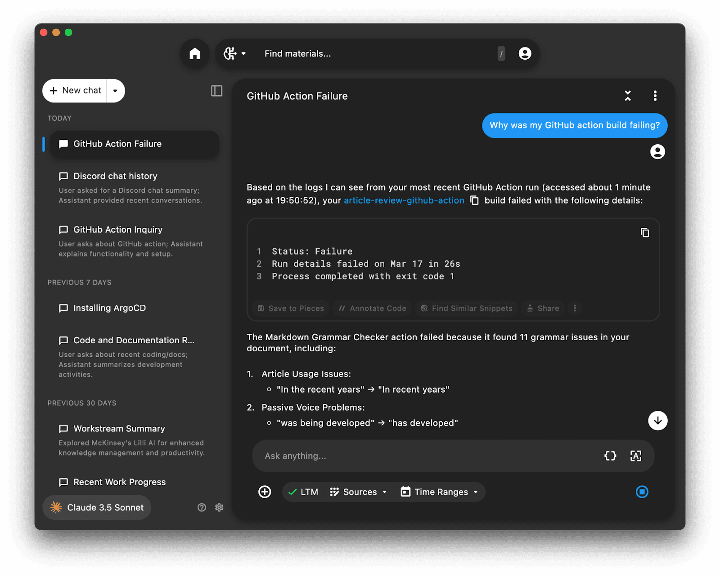The width and height of the screenshot is (720, 576).
Task: Open the chat three-dot options menu
Action: click(655, 96)
